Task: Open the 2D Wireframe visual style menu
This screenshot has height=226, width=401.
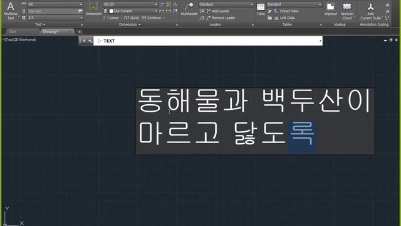Action: tap(24, 40)
